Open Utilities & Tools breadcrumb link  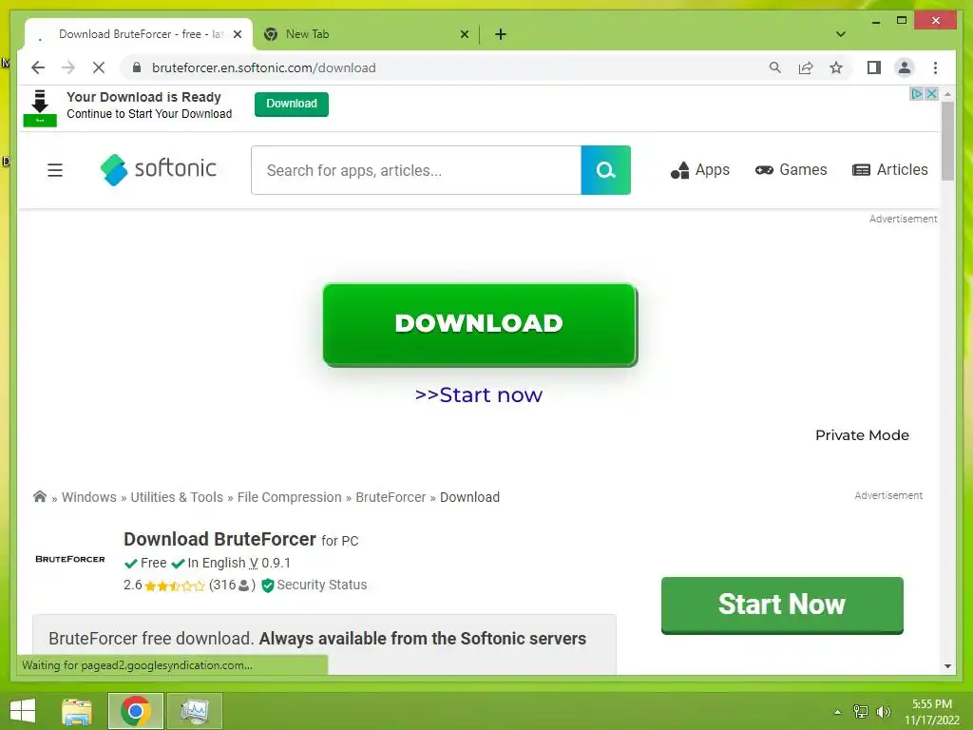click(176, 497)
